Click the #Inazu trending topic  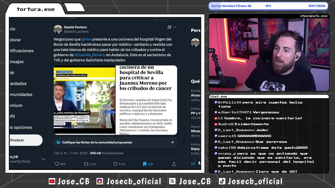[196, 95]
